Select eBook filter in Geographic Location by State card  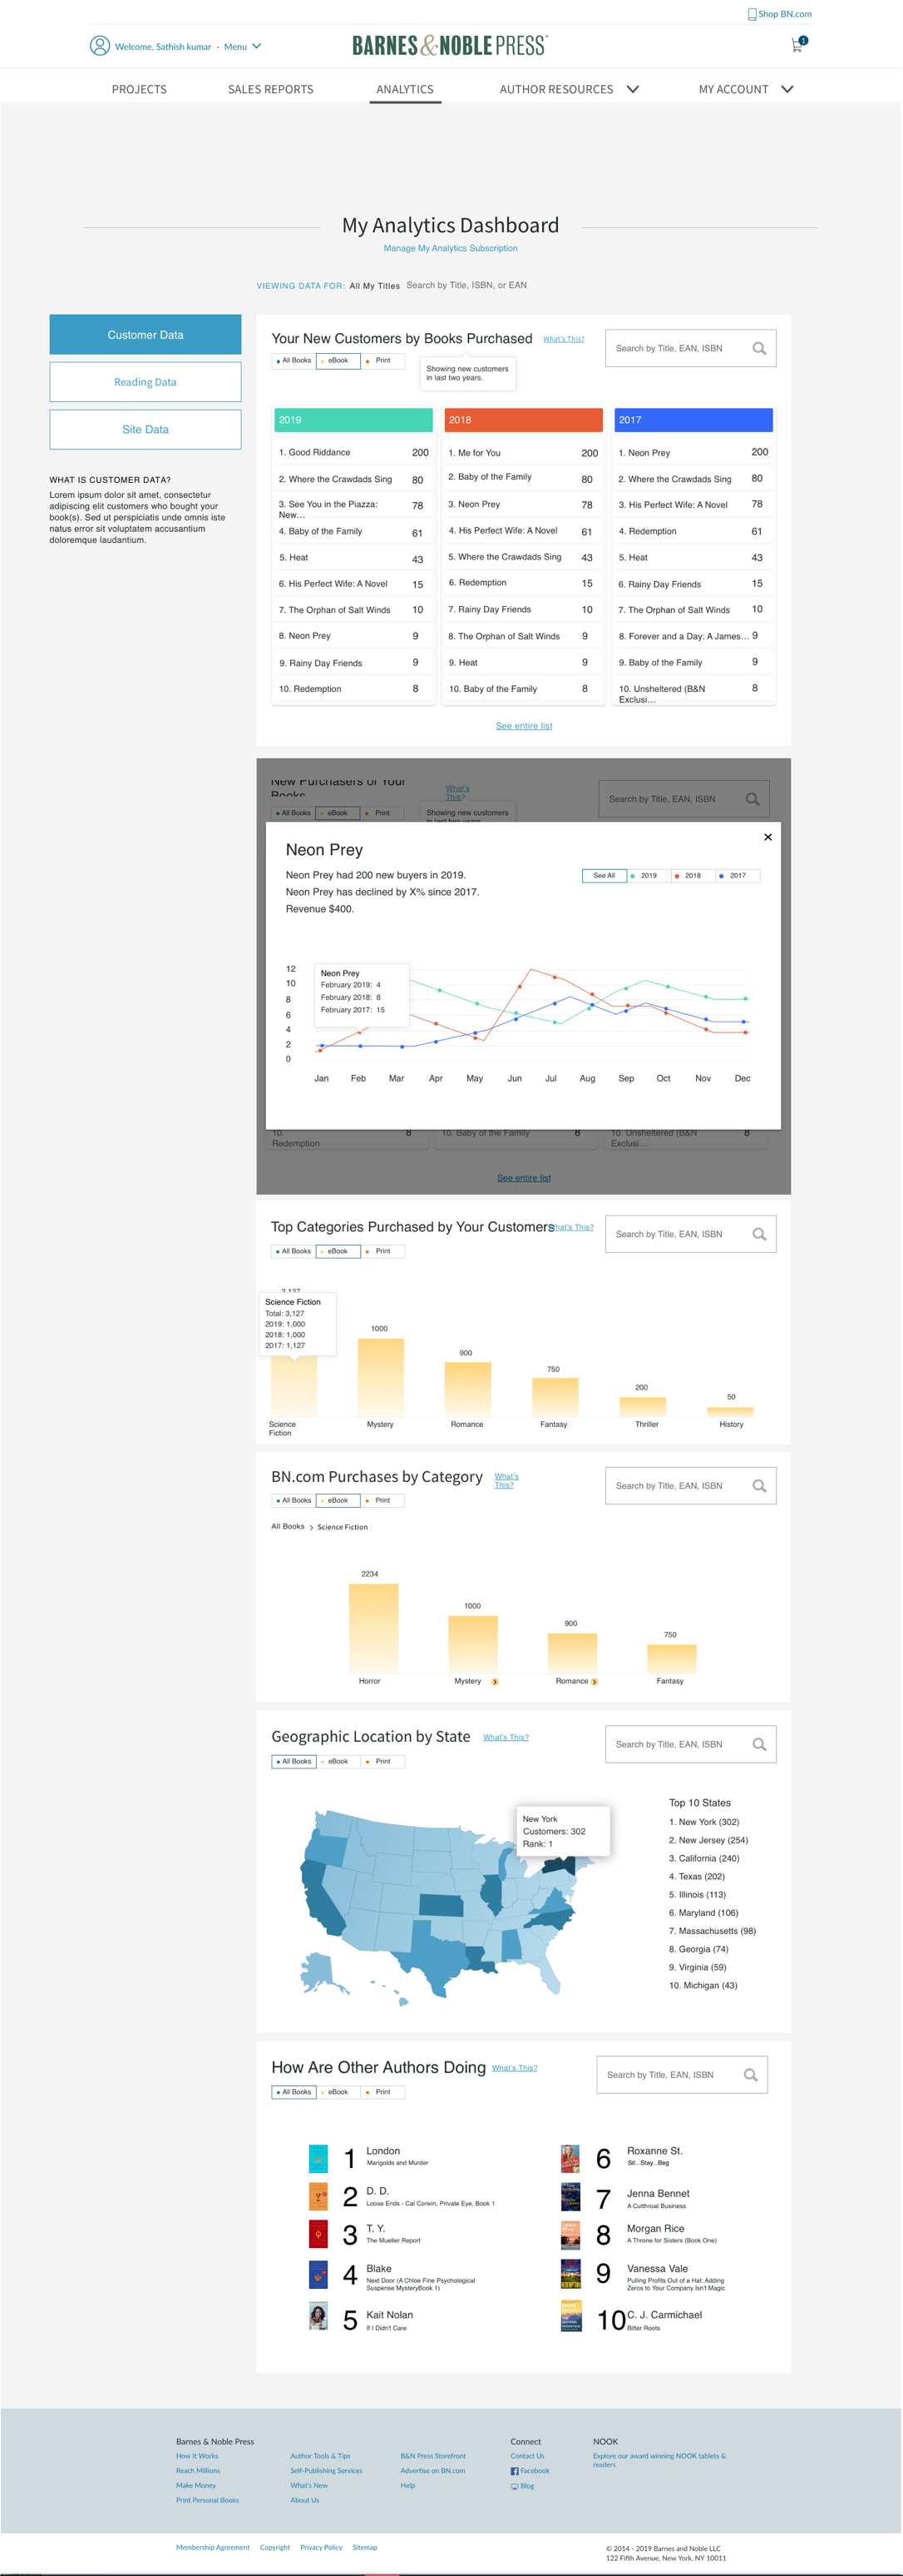[338, 1762]
